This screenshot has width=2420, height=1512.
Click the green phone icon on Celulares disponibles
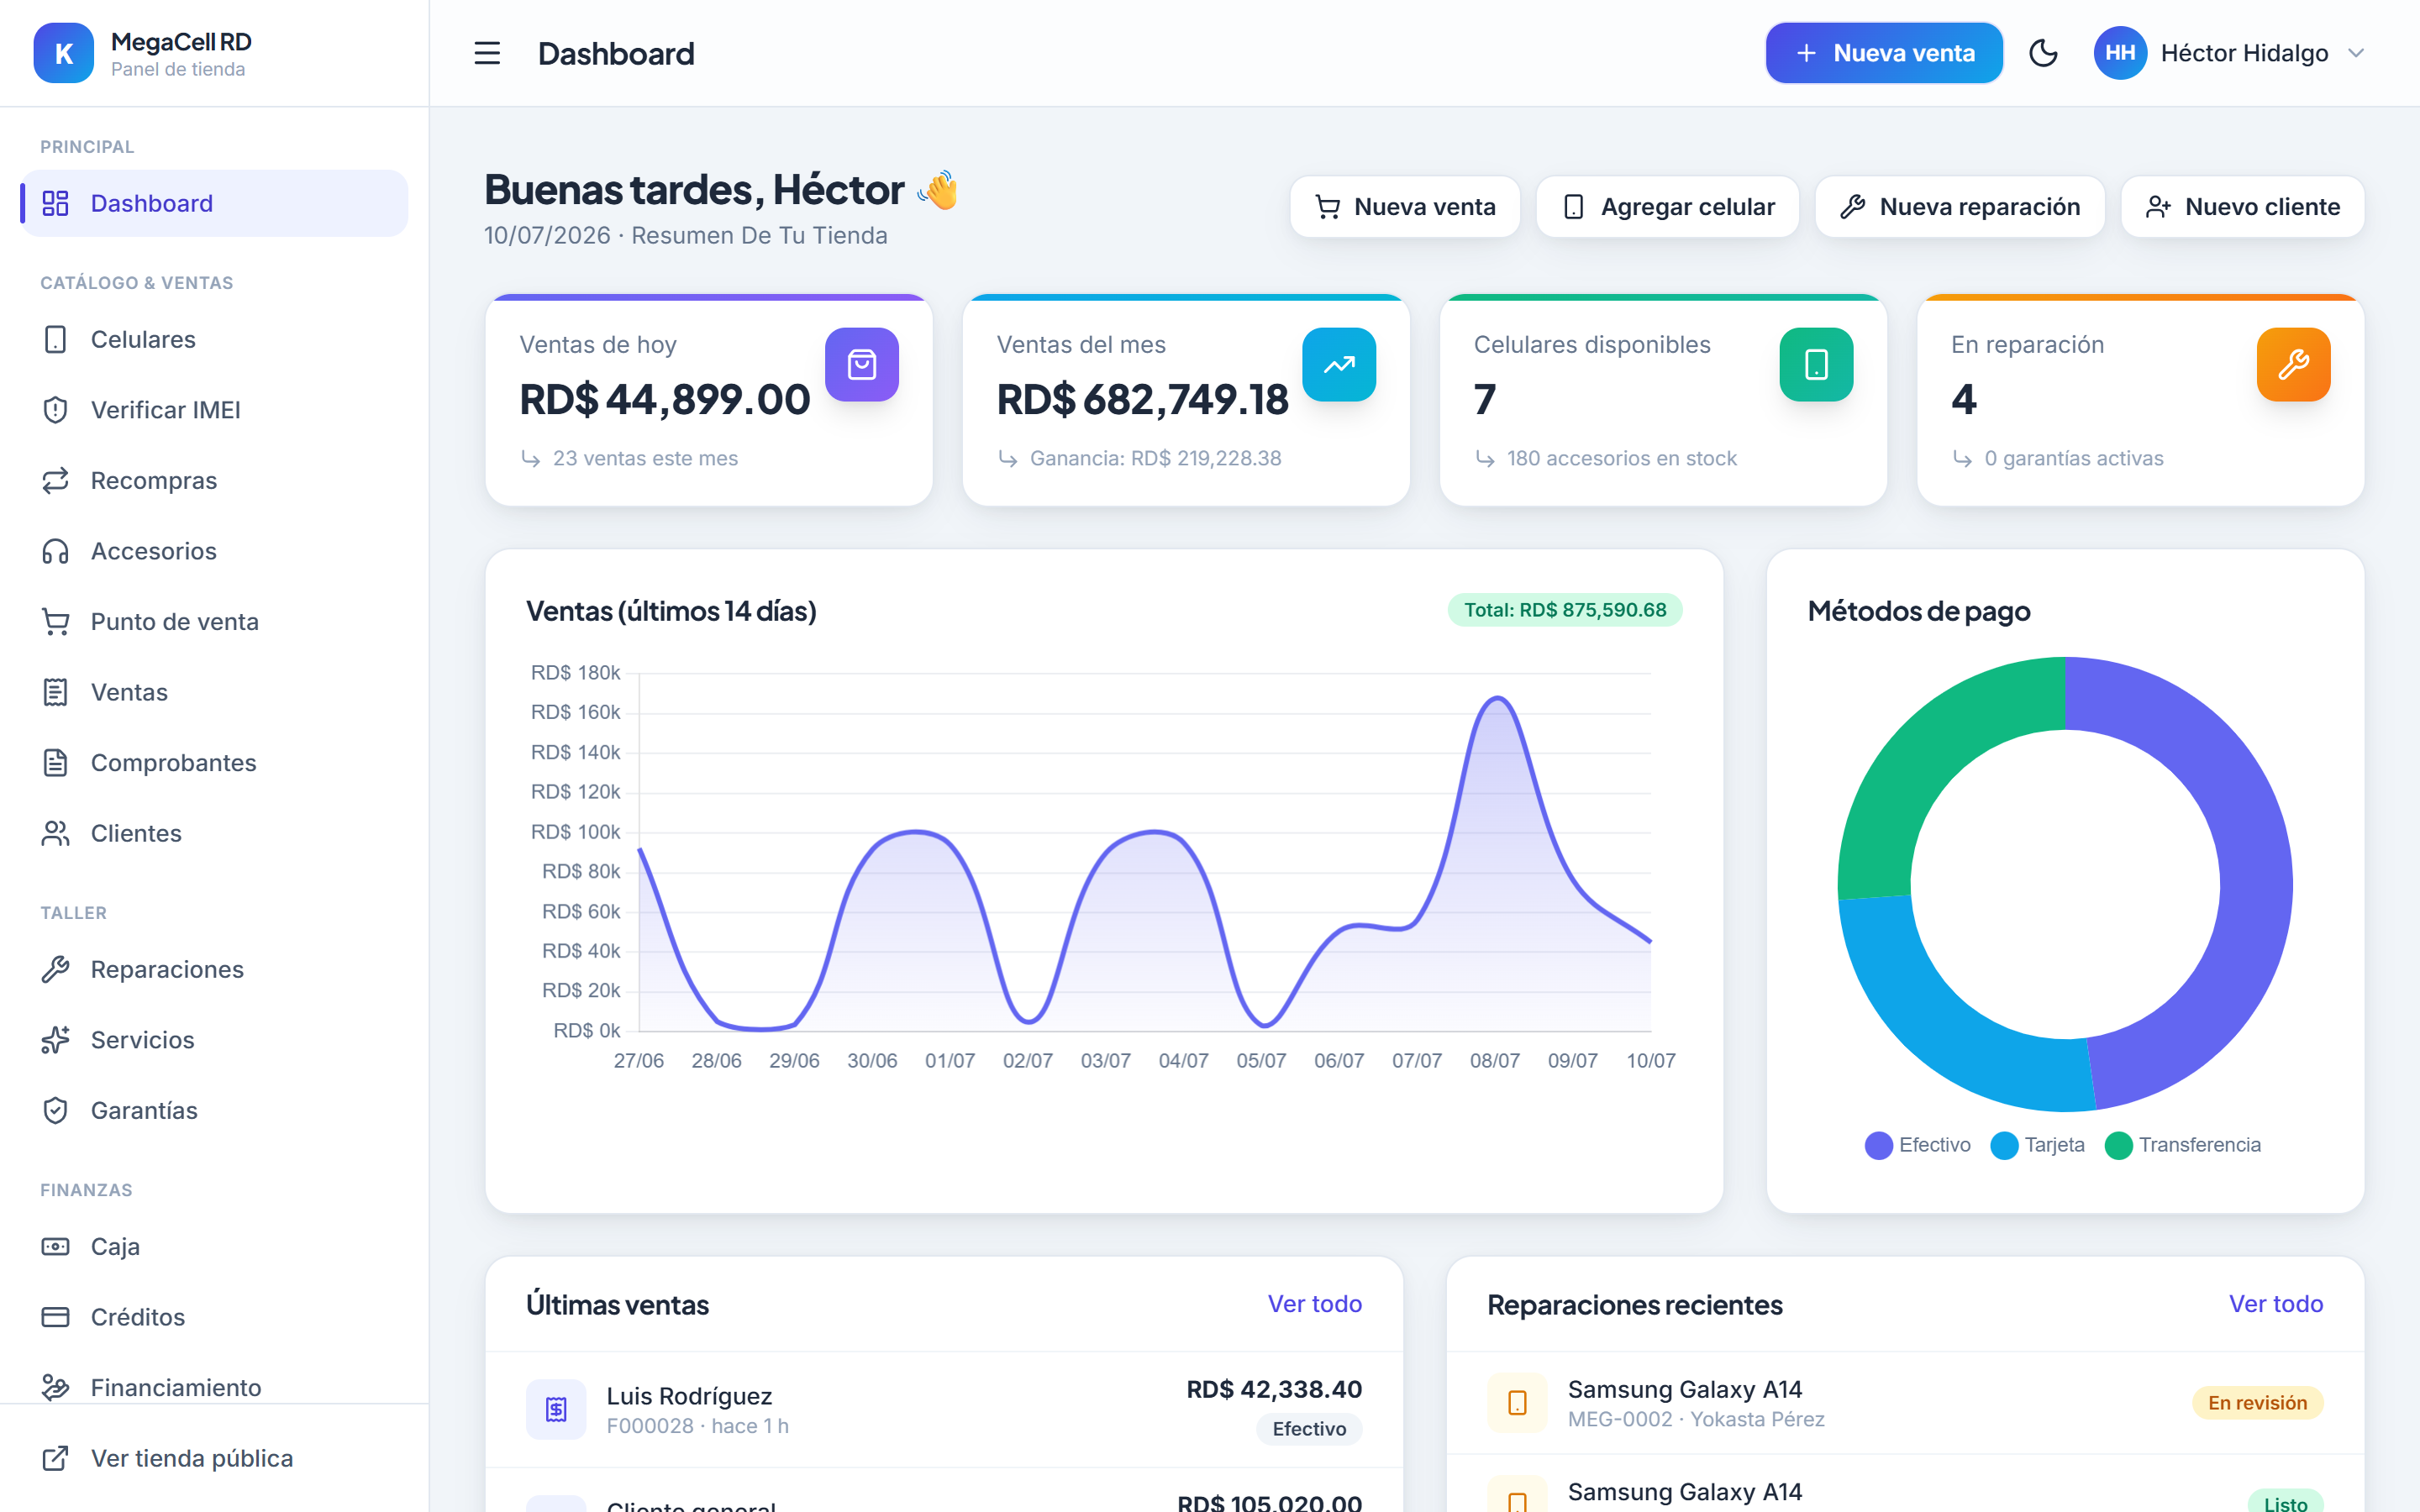pyautogui.click(x=1816, y=364)
